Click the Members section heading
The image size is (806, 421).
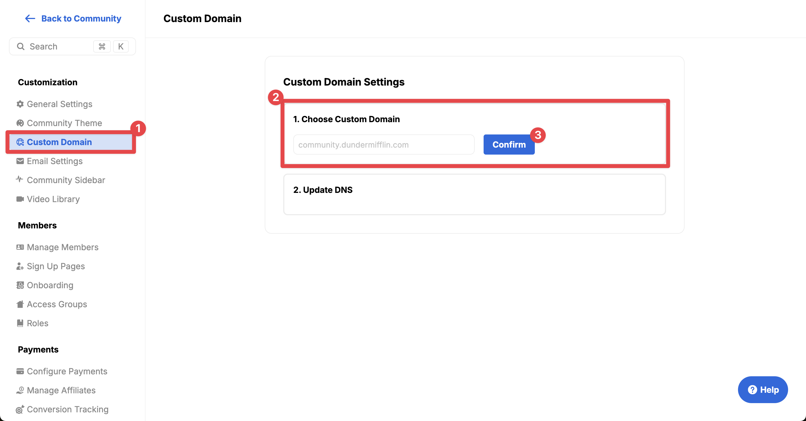point(37,225)
